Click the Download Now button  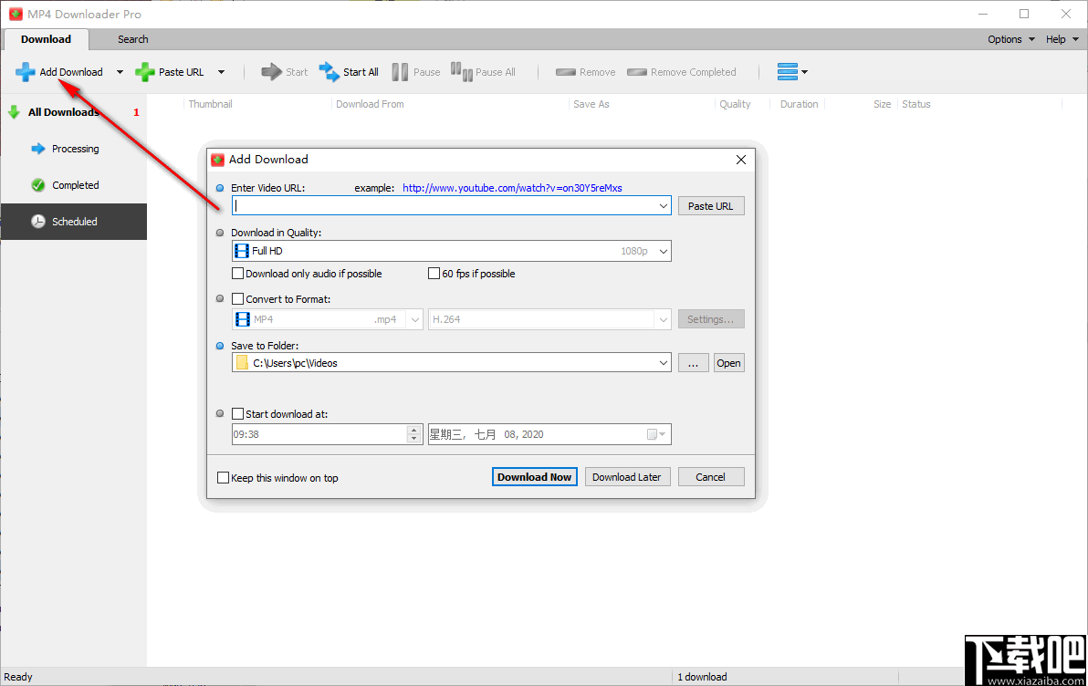534,476
